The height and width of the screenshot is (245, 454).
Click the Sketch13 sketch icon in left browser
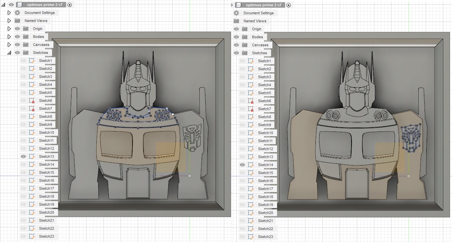point(32,156)
